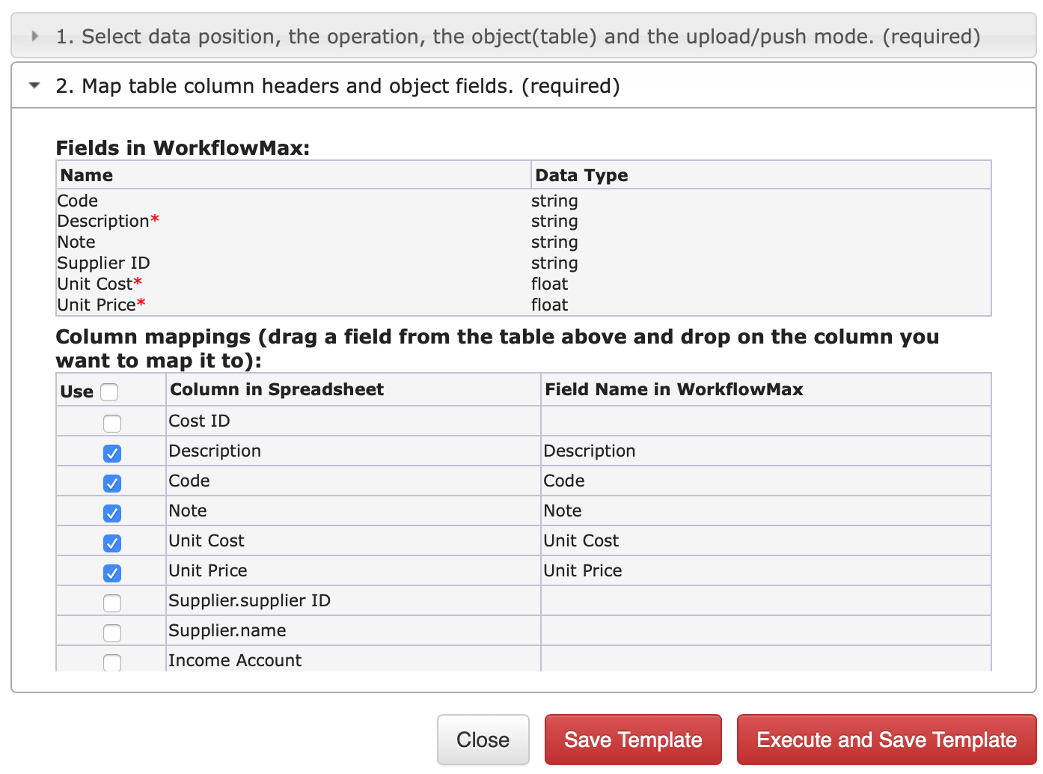Click the Data Type column header
Screen dimensions: 1043x774
[x=761, y=175]
